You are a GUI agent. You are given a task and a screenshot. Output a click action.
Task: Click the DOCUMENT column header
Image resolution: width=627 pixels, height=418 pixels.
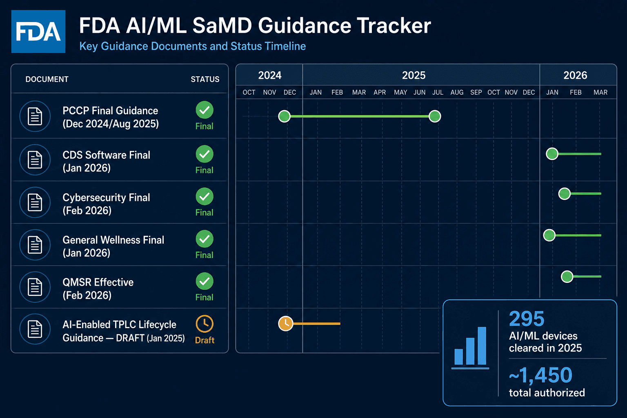(47, 79)
